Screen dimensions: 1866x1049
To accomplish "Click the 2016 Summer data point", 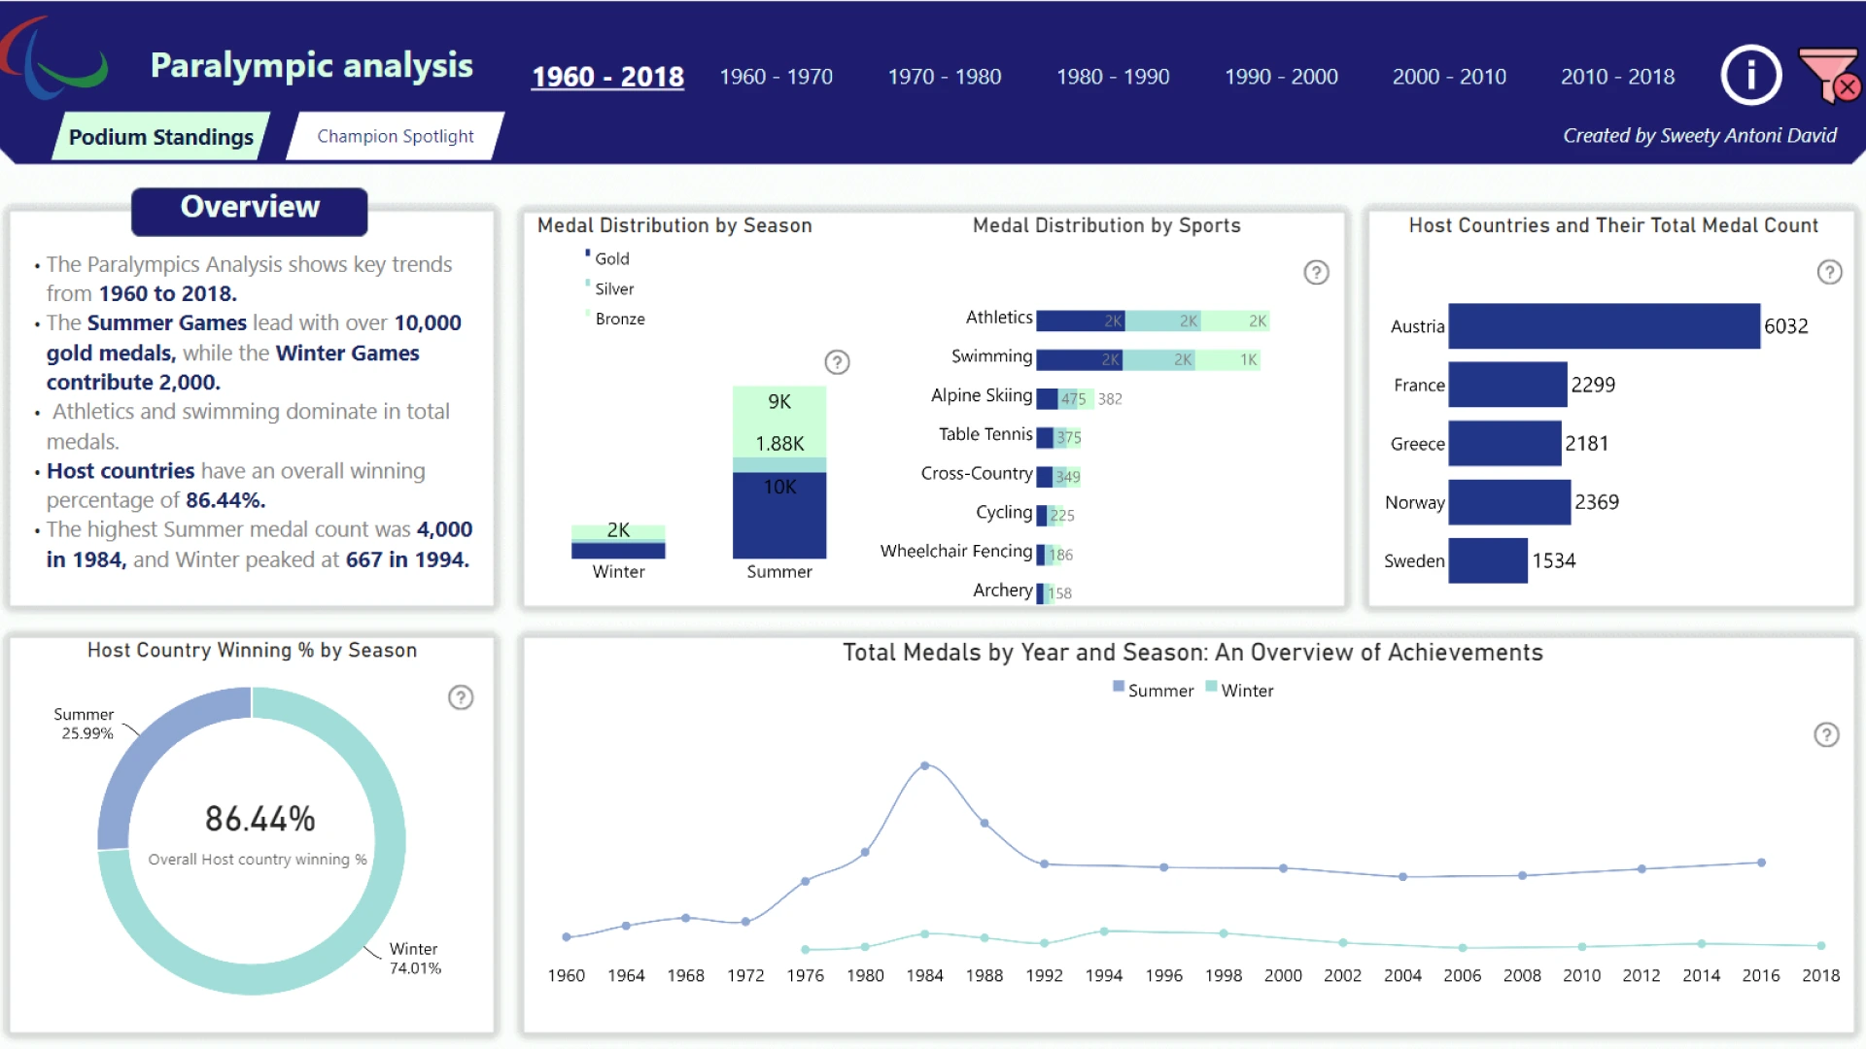I will [x=1761, y=863].
